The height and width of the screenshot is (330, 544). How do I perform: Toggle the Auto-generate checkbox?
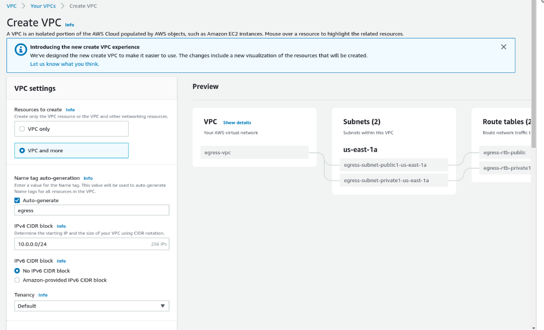(17, 200)
